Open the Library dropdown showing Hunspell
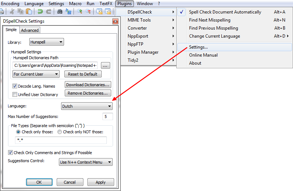293x191 pixels. 47,42
